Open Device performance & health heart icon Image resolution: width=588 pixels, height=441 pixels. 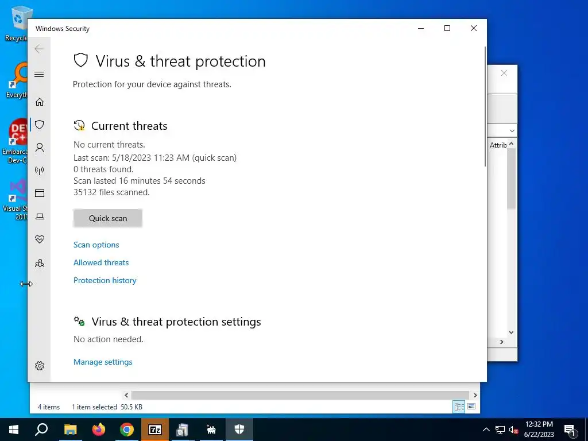(x=40, y=239)
